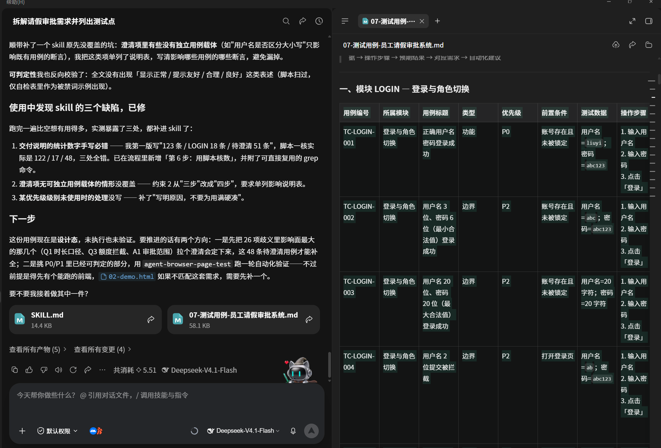Click the chat message input field
This screenshot has width=661, height=448.
tap(167, 402)
